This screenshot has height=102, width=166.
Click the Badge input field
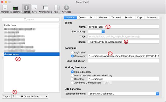coord(123,42)
